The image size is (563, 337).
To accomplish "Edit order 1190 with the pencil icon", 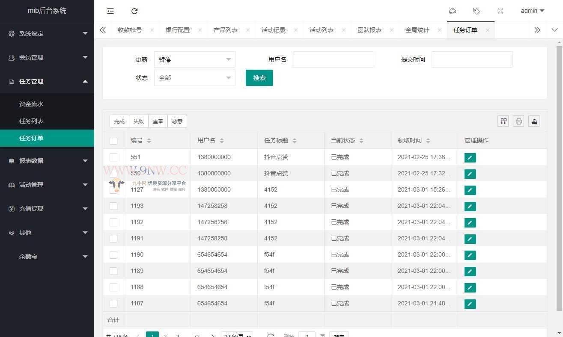I will (470, 255).
